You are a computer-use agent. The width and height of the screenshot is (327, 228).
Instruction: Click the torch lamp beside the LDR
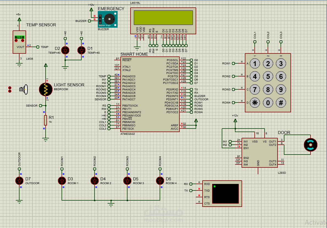coord(24,89)
